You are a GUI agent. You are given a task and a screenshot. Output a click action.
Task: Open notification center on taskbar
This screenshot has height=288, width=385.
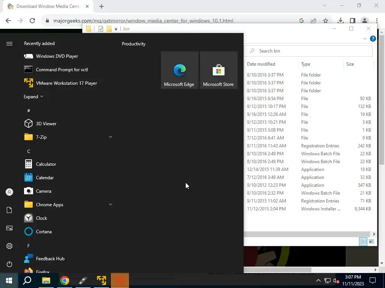pos(373,280)
